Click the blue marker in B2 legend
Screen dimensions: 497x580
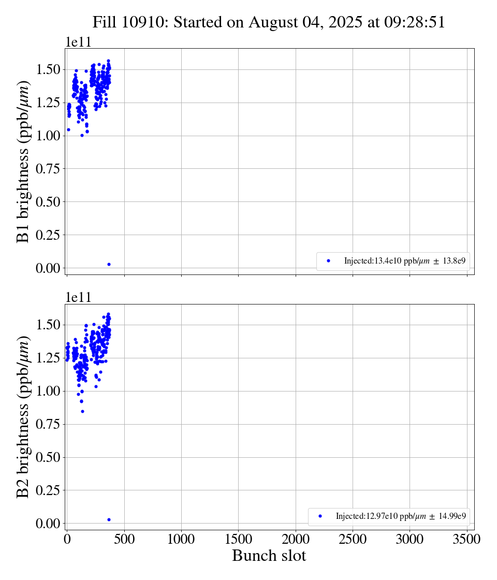point(320,516)
